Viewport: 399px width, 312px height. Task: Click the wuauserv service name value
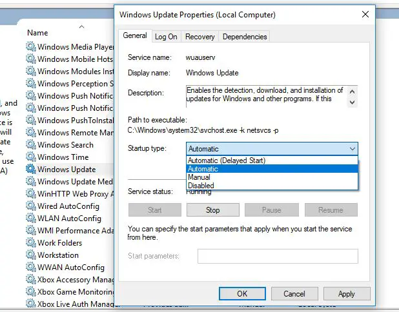201,57
